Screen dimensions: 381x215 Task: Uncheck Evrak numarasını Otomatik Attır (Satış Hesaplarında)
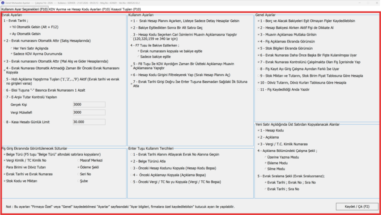point(4,41)
